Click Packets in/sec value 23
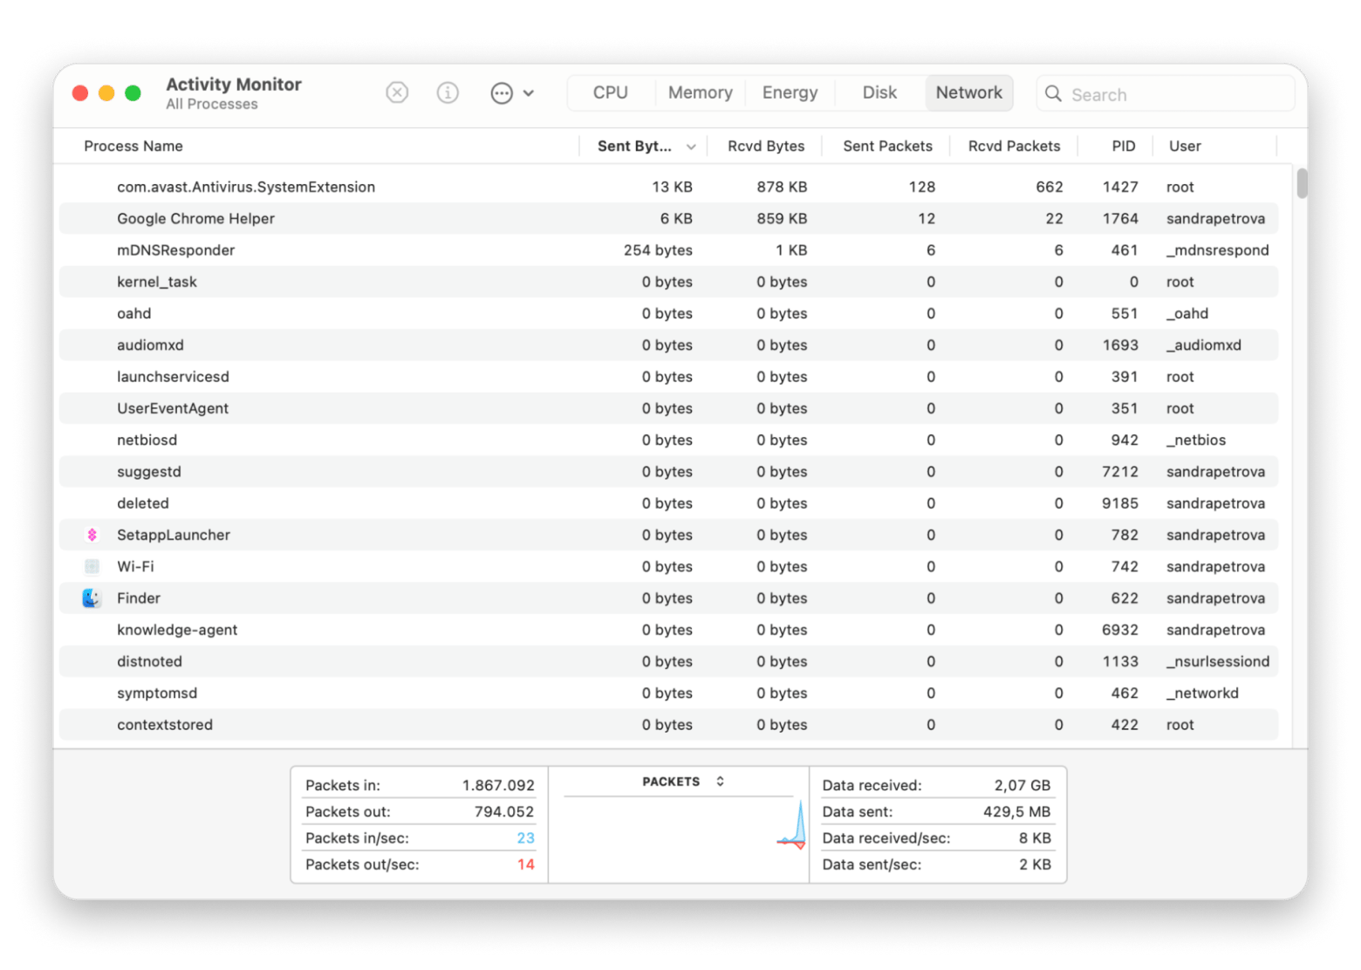The height and width of the screenshot is (970, 1361). tap(525, 838)
